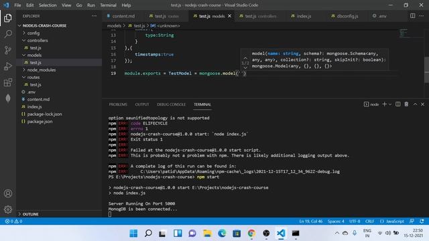The width and height of the screenshot is (429, 241).
Task: Show previous signature in parameter hint
Action: tap(245, 58)
